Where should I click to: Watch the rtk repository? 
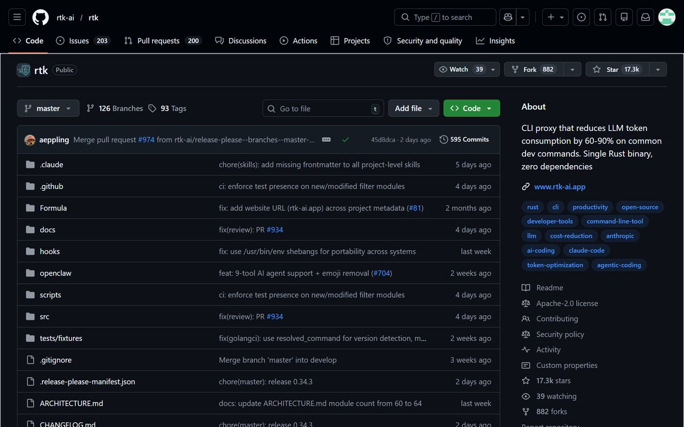click(467, 69)
